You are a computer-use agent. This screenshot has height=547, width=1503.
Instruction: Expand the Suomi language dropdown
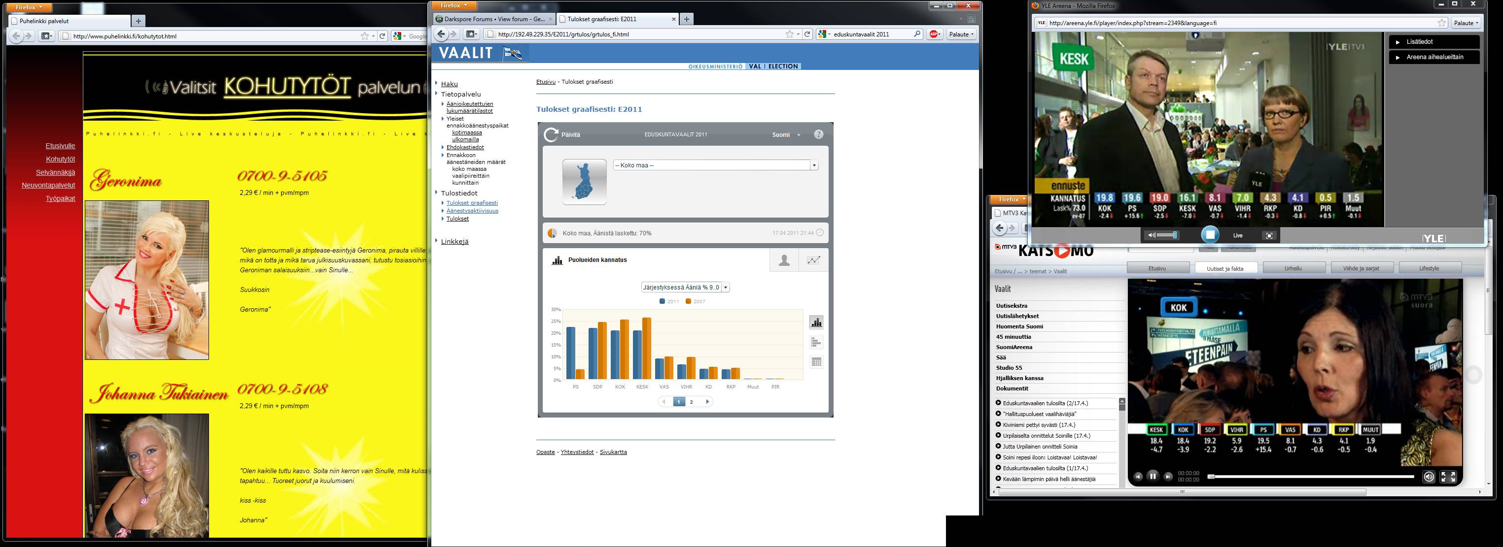(786, 134)
